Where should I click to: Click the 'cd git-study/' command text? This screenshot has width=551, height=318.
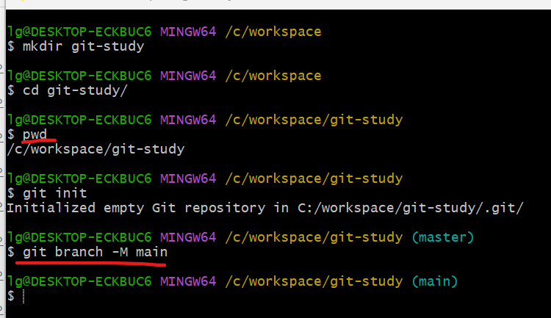point(75,90)
